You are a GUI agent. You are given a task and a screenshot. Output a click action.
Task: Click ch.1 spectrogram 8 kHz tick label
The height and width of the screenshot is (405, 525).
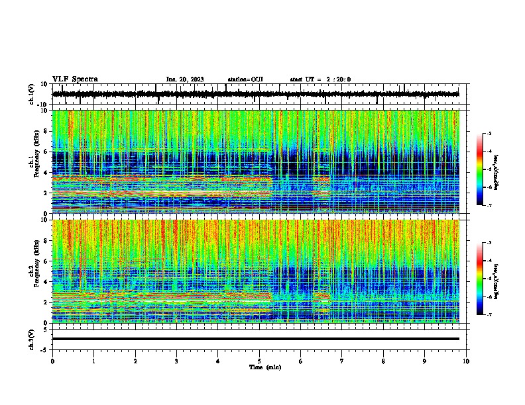(46, 131)
